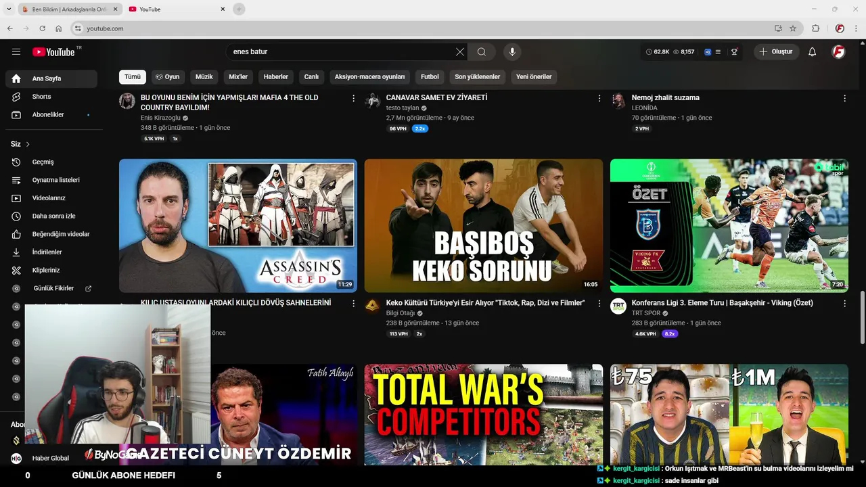The width and height of the screenshot is (866, 487).
Task: Click the Oluştur create button
Action: click(x=776, y=52)
